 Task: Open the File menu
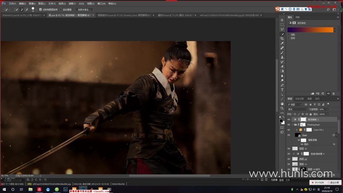(12, 4)
